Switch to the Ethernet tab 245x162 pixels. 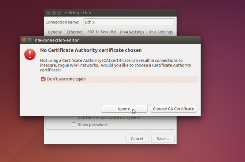pos(75,32)
